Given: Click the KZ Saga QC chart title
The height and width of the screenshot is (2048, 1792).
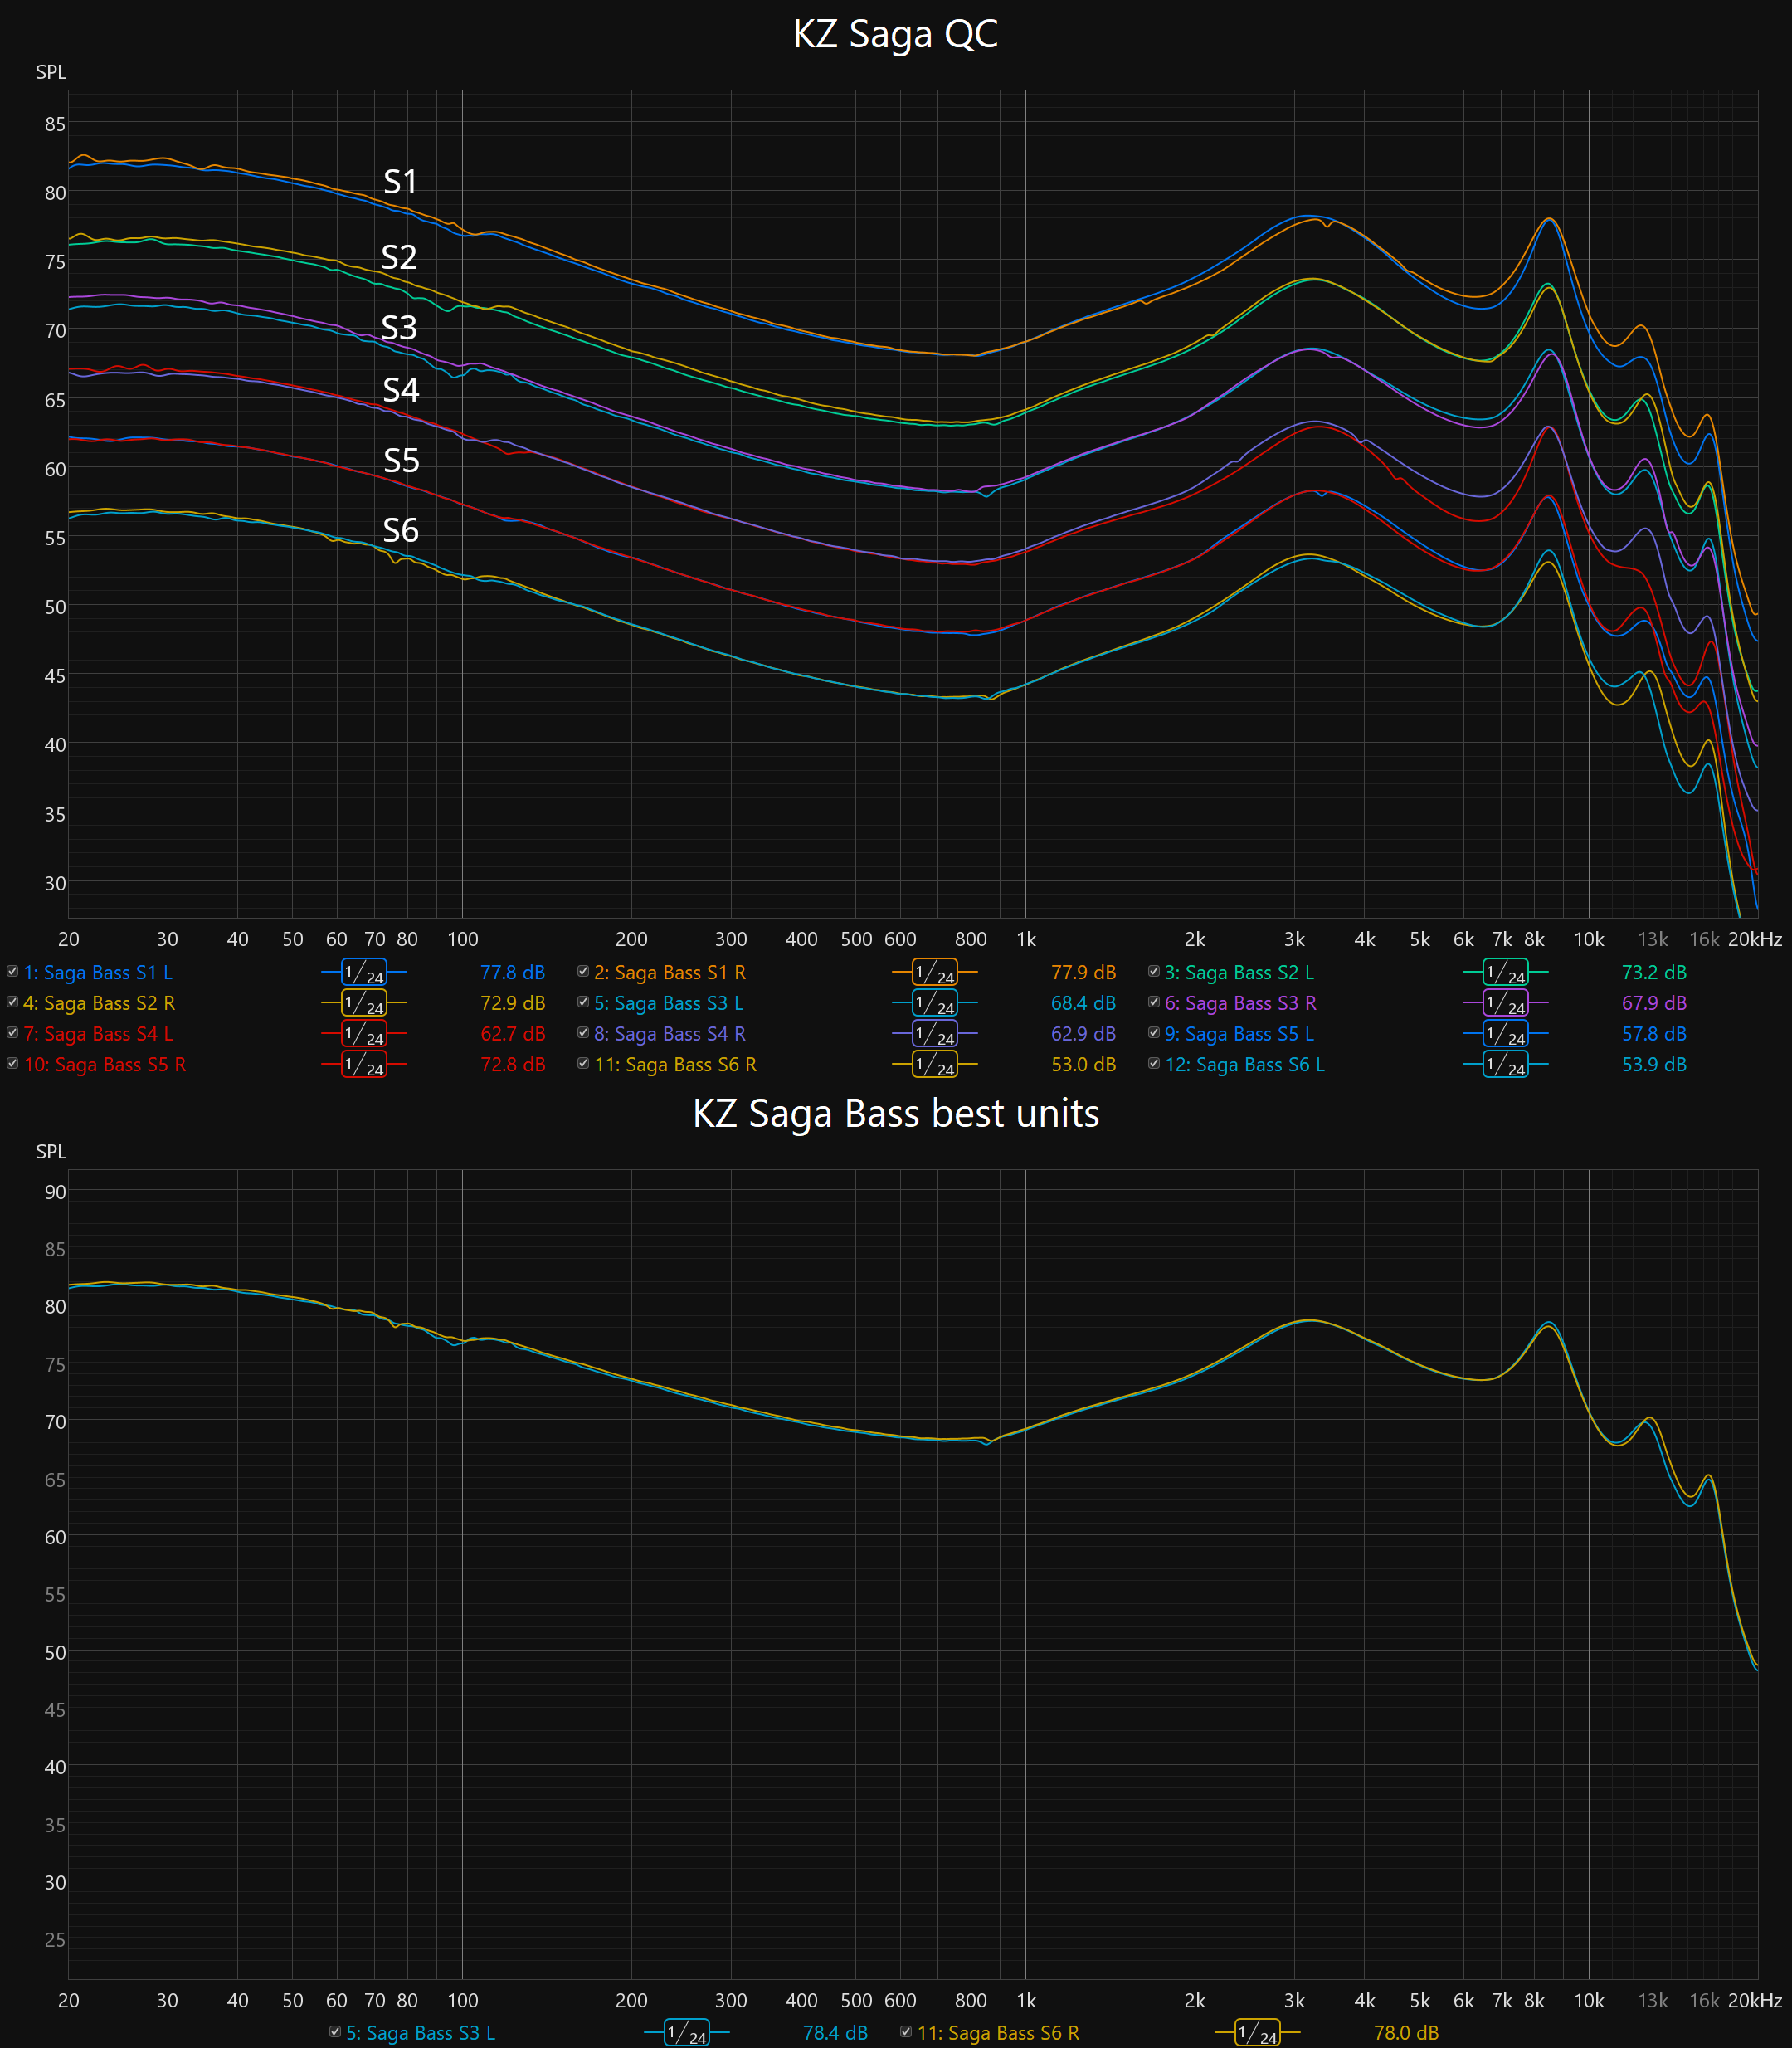Looking at the screenshot, I should [x=895, y=34].
